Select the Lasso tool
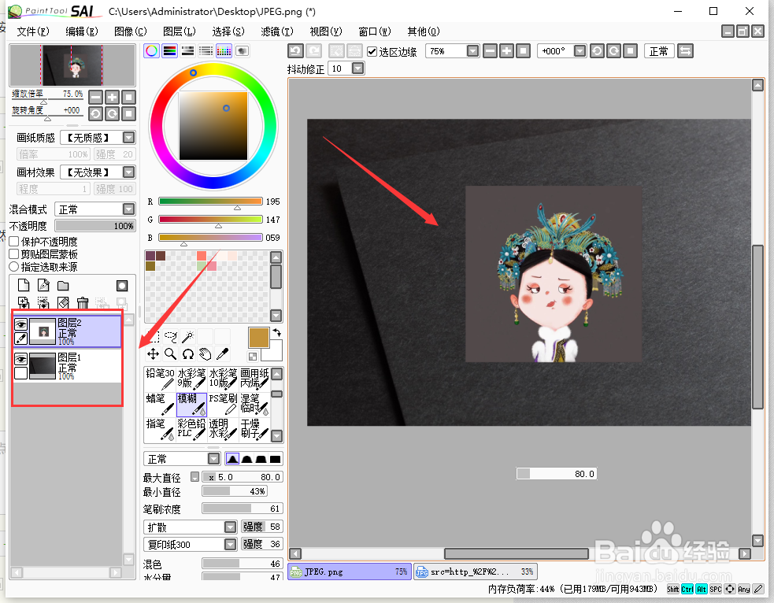This screenshot has height=603, width=774. (170, 337)
